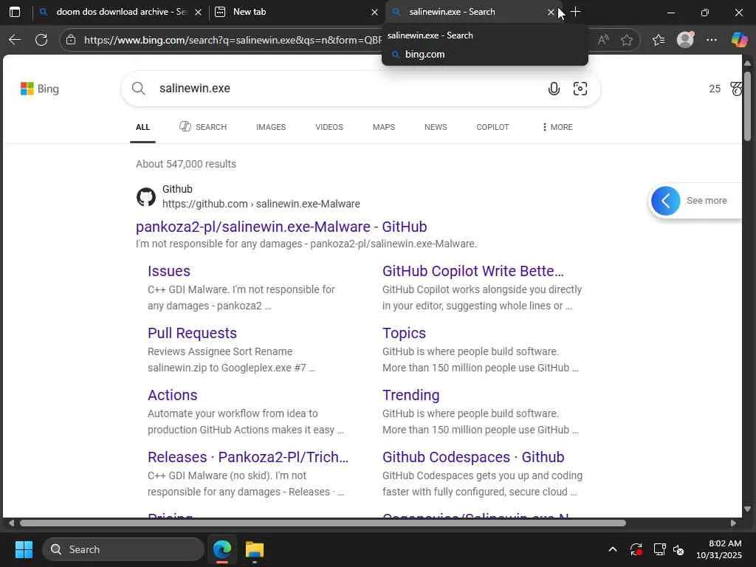Open the Pull Requests sublink
This screenshot has width=756, height=567.
[x=192, y=333]
